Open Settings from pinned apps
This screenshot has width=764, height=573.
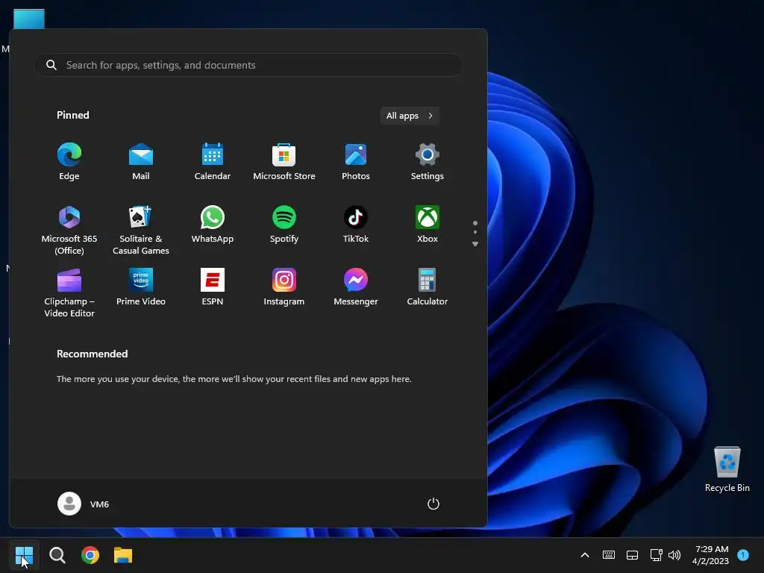(428, 162)
